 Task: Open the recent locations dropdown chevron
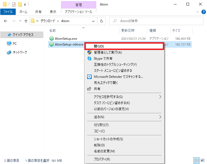pyautogui.click(x=20, y=21)
